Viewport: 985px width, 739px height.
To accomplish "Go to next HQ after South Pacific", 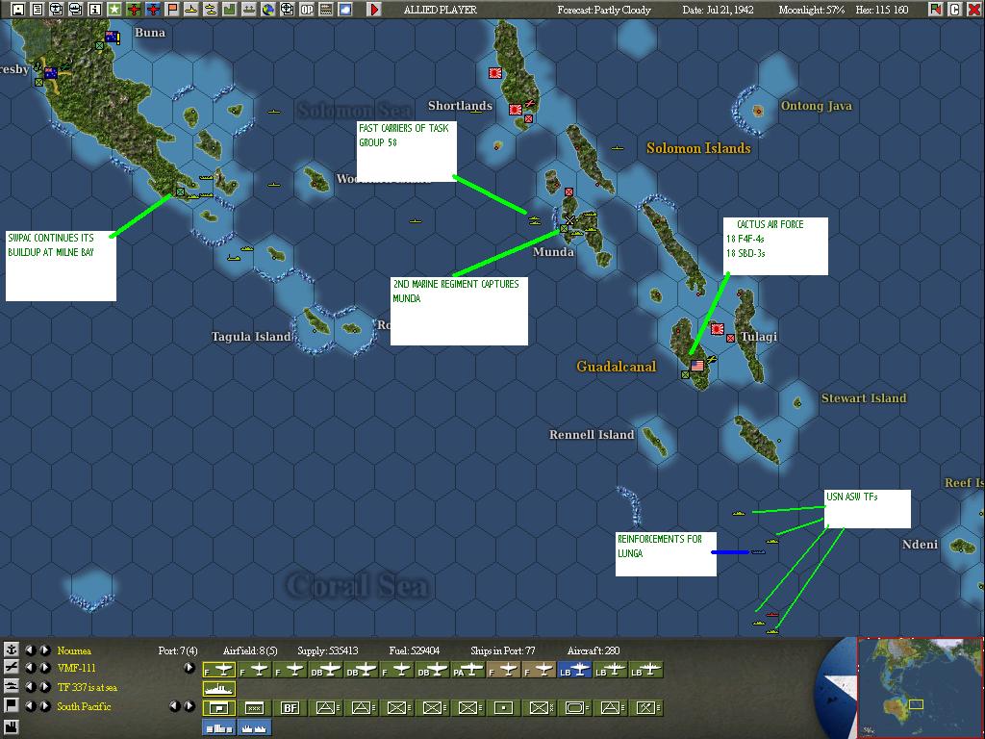I will [45, 706].
